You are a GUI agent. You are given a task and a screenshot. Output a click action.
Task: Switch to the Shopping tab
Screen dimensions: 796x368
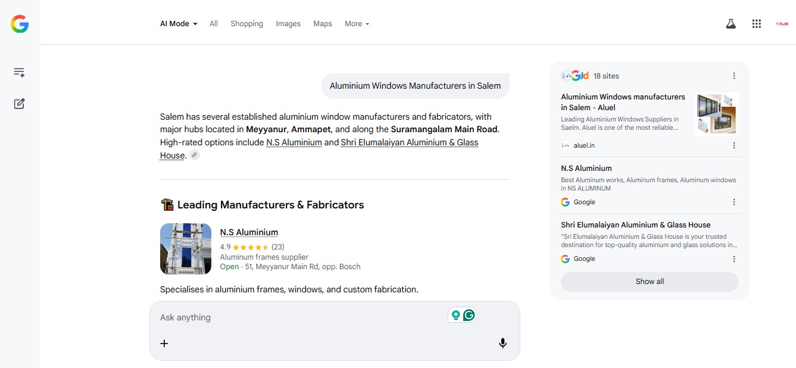246,24
